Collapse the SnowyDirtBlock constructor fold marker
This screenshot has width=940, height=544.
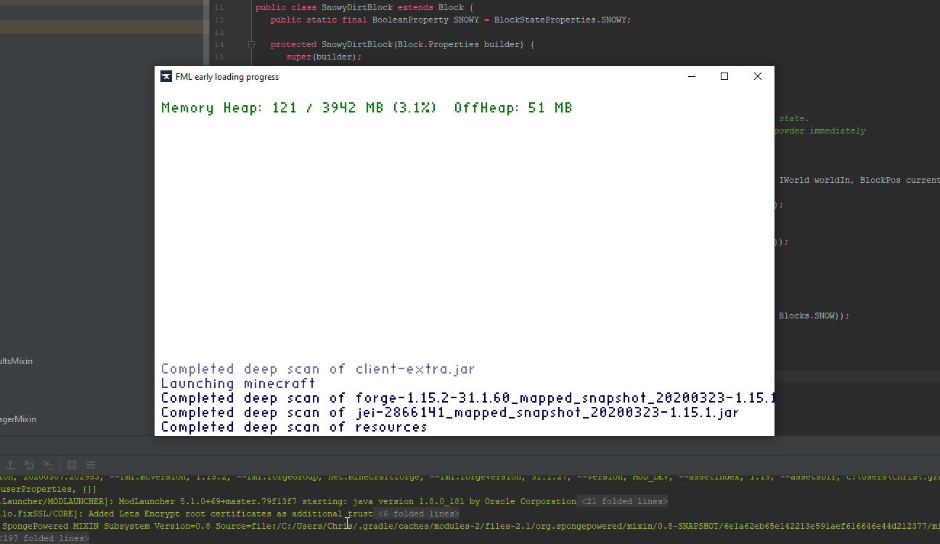tap(252, 44)
